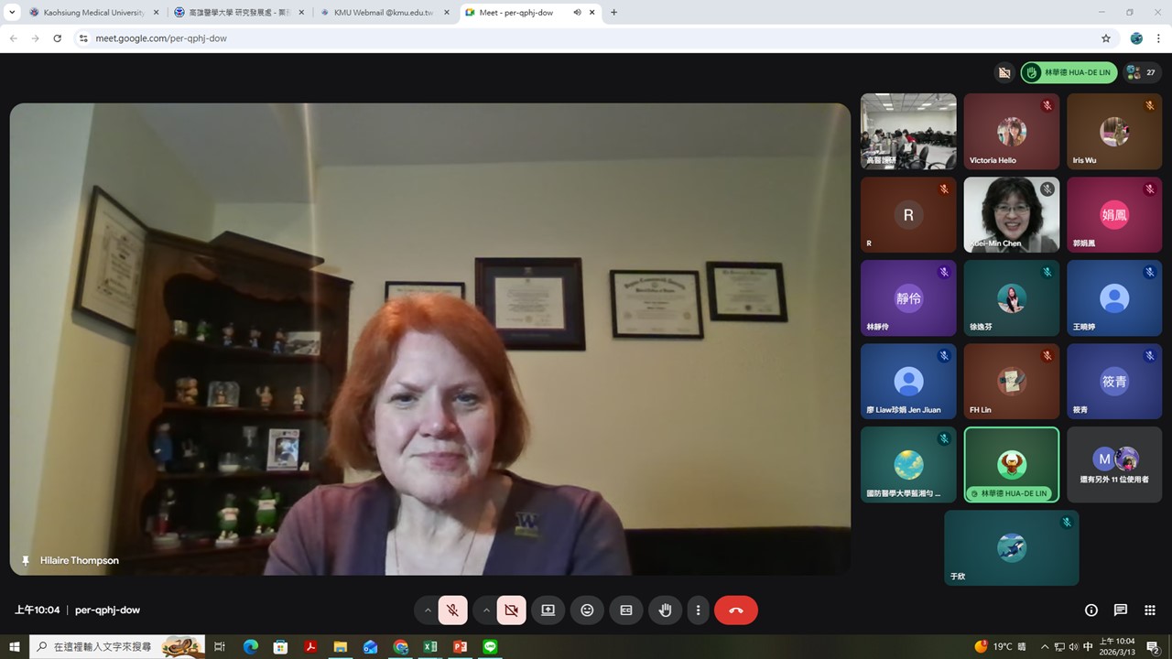The image size is (1172, 659).
Task: Open the participants list showing 27 people
Action: 1141,72
